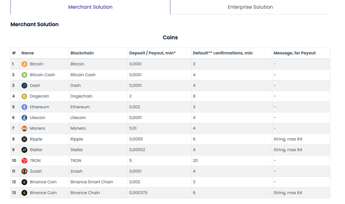Click the Binance Coin icon in row 12
Viewport: 345px width, 204px height.
pos(24,182)
